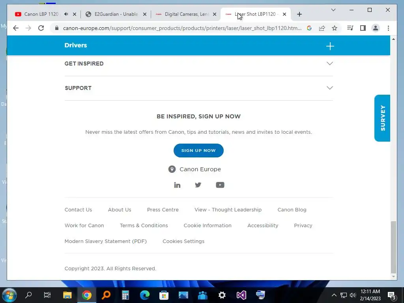
Task: Share this page via share icon
Action: click(x=322, y=28)
